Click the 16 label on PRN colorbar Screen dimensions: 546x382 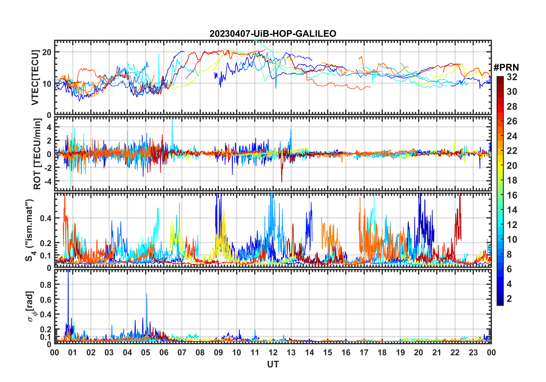(x=512, y=195)
